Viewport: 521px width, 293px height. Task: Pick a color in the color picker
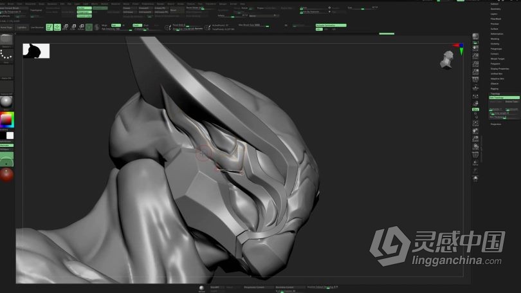(x=7, y=120)
